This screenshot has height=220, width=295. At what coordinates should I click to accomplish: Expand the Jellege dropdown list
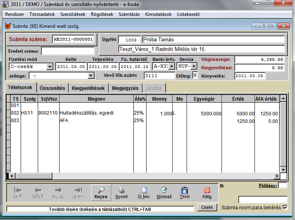tap(91, 76)
